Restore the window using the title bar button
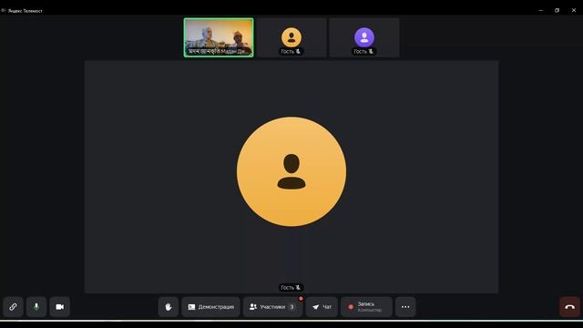Viewport: 583px width, 328px height. [x=557, y=10]
